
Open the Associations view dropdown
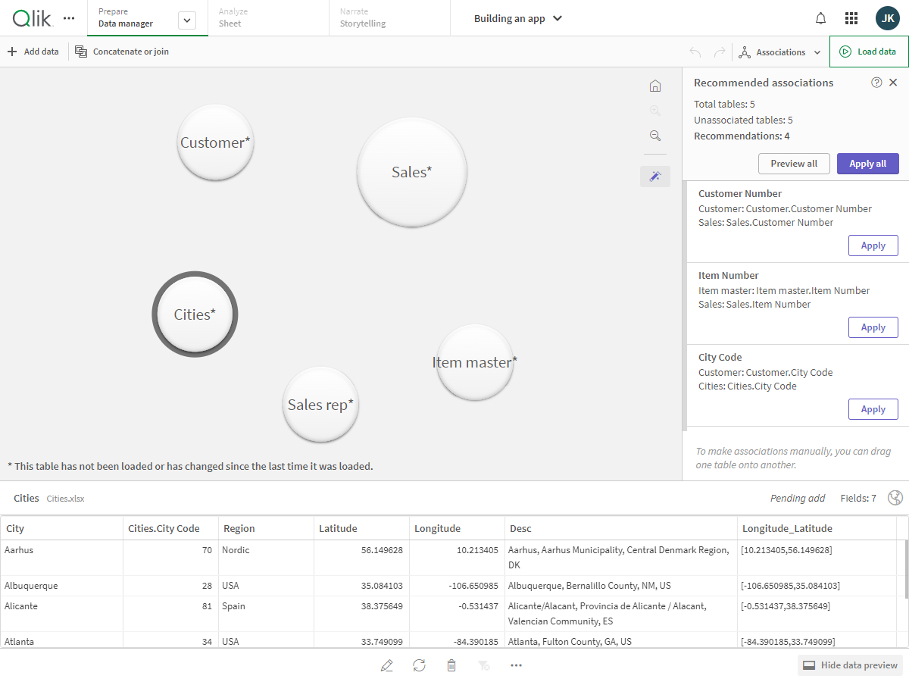pos(779,52)
